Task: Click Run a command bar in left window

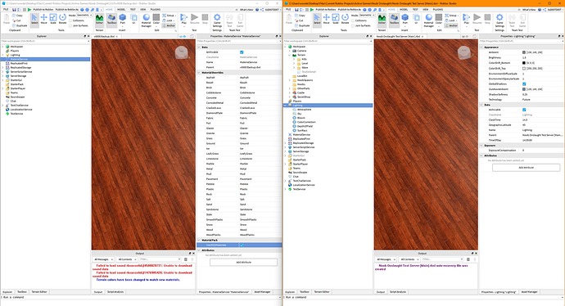Action: (x=141, y=297)
